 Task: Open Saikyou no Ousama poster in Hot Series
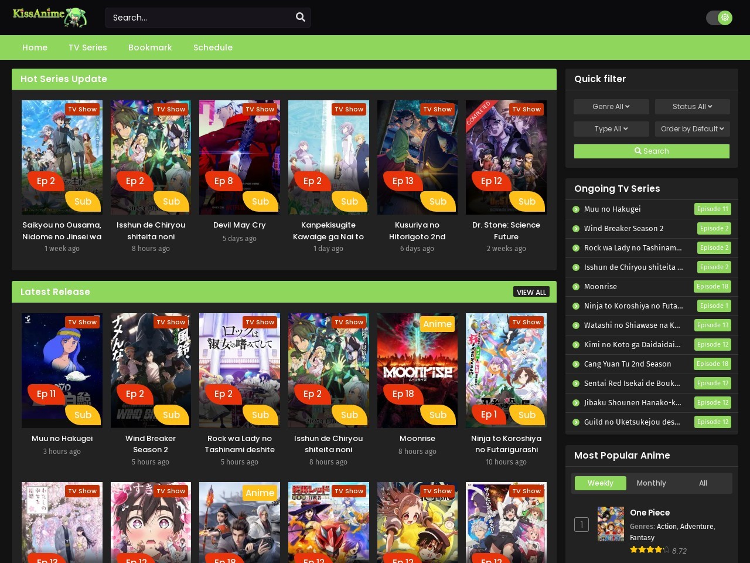(x=62, y=157)
